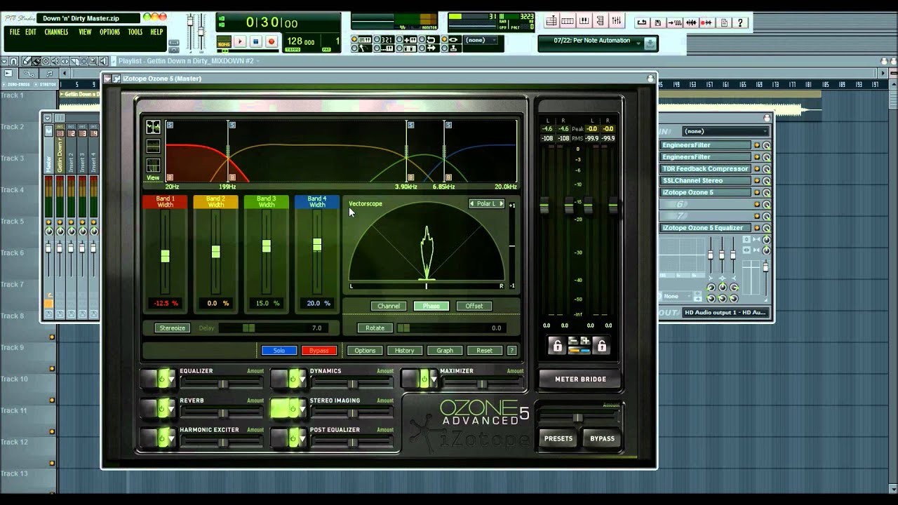Click the right meter lock icon in Ozone
This screenshot has width=898, height=505.
tap(601, 345)
